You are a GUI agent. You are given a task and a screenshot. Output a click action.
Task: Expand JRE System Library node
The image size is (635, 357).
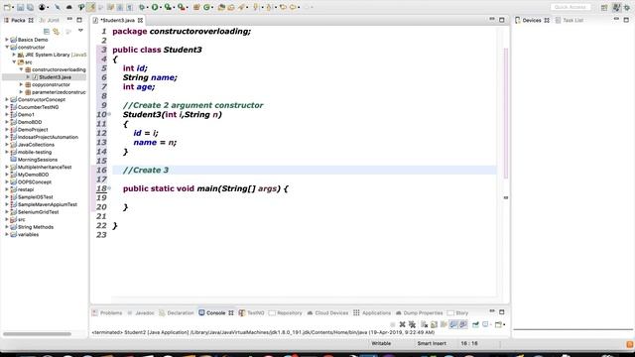click(x=14, y=55)
